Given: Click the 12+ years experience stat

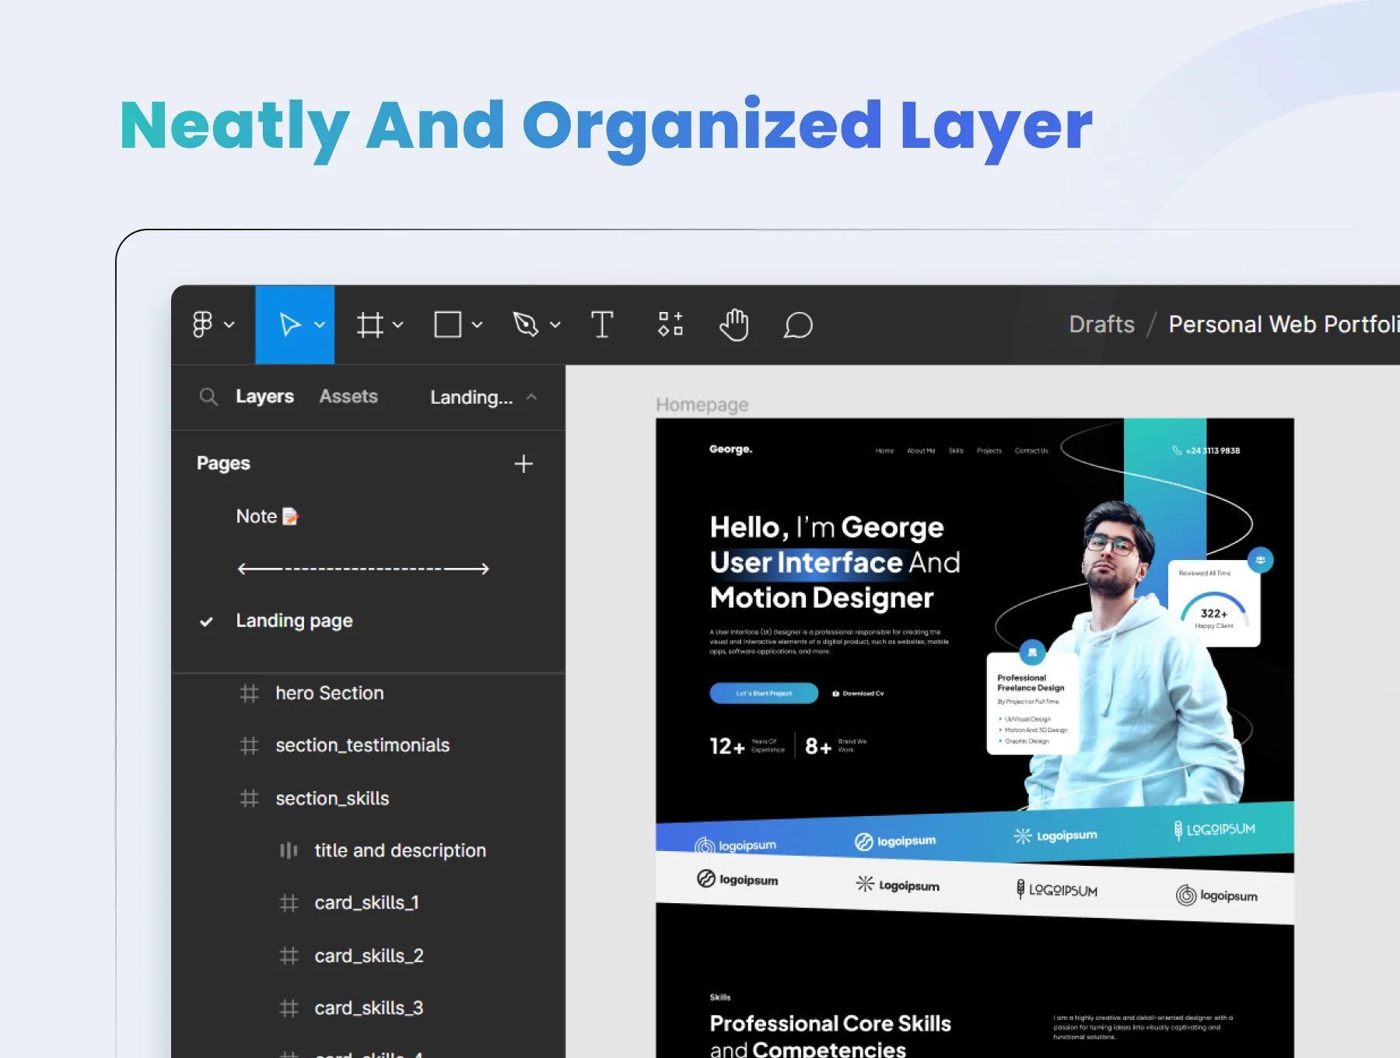Looking at the screenshot, I should [x=747, y=746].
